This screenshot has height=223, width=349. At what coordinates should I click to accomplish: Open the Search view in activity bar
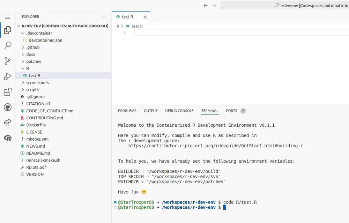point(7,45)
